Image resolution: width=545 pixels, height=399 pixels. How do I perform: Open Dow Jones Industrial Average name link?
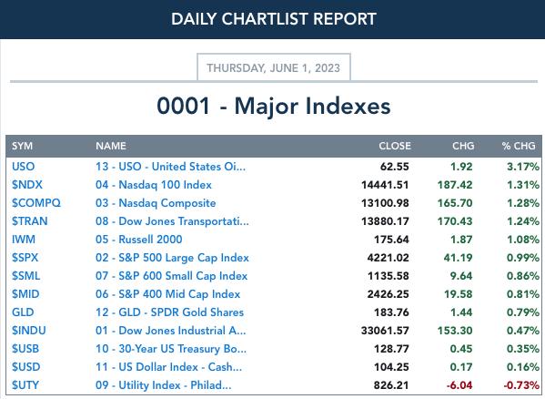[171, 330]
